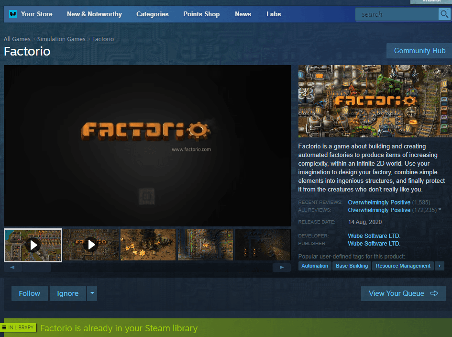The image size is (452, 337).
Task: Expand the Ignore options dropdown arrow
Action: click(92, 293)
